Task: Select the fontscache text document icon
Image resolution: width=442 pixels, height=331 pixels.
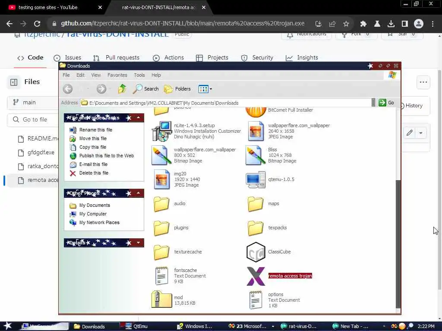Action: [162, 276]
